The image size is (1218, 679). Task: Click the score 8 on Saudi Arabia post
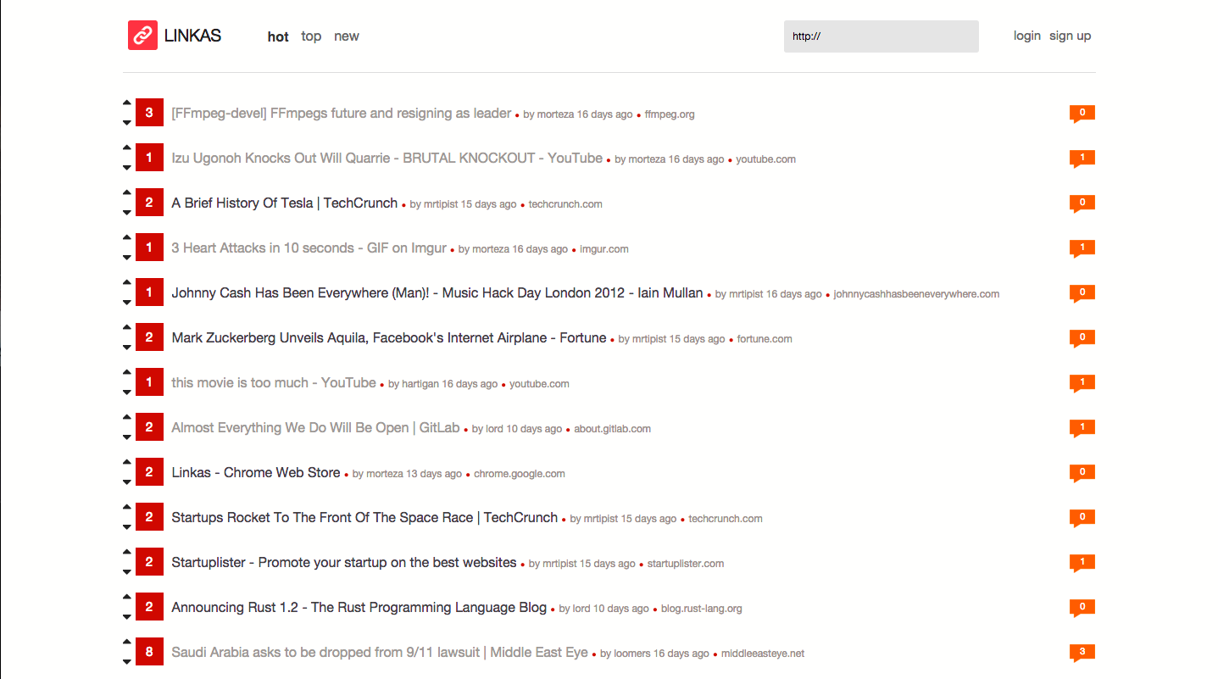coord(149,652)
